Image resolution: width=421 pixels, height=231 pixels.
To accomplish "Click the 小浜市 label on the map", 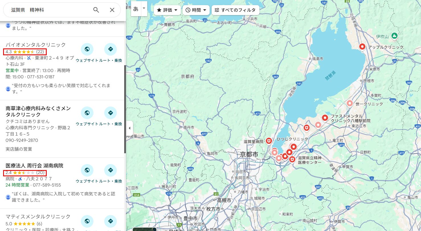I will [252, 19].
